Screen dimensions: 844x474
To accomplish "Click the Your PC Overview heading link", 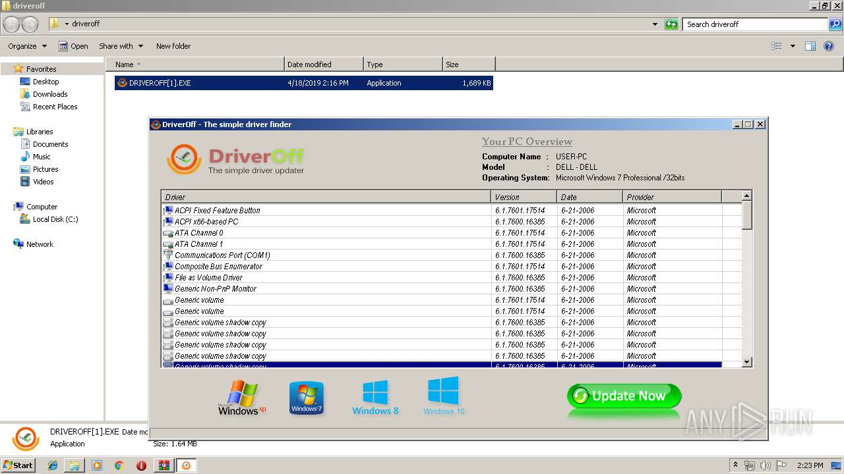I will coord(527,142).
